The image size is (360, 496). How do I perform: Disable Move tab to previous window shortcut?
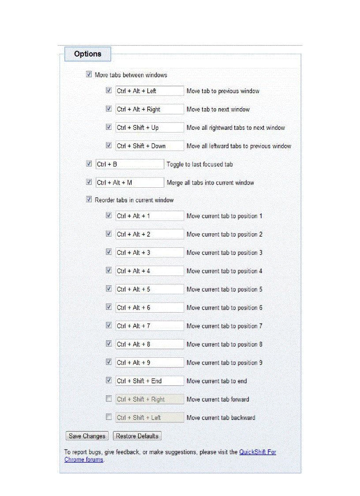click(x=109, y=90)
